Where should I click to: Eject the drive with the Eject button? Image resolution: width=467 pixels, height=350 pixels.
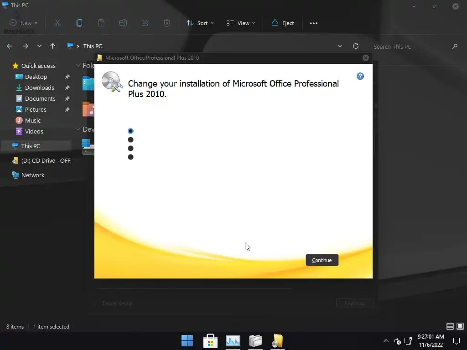click(x=283, y=23)
